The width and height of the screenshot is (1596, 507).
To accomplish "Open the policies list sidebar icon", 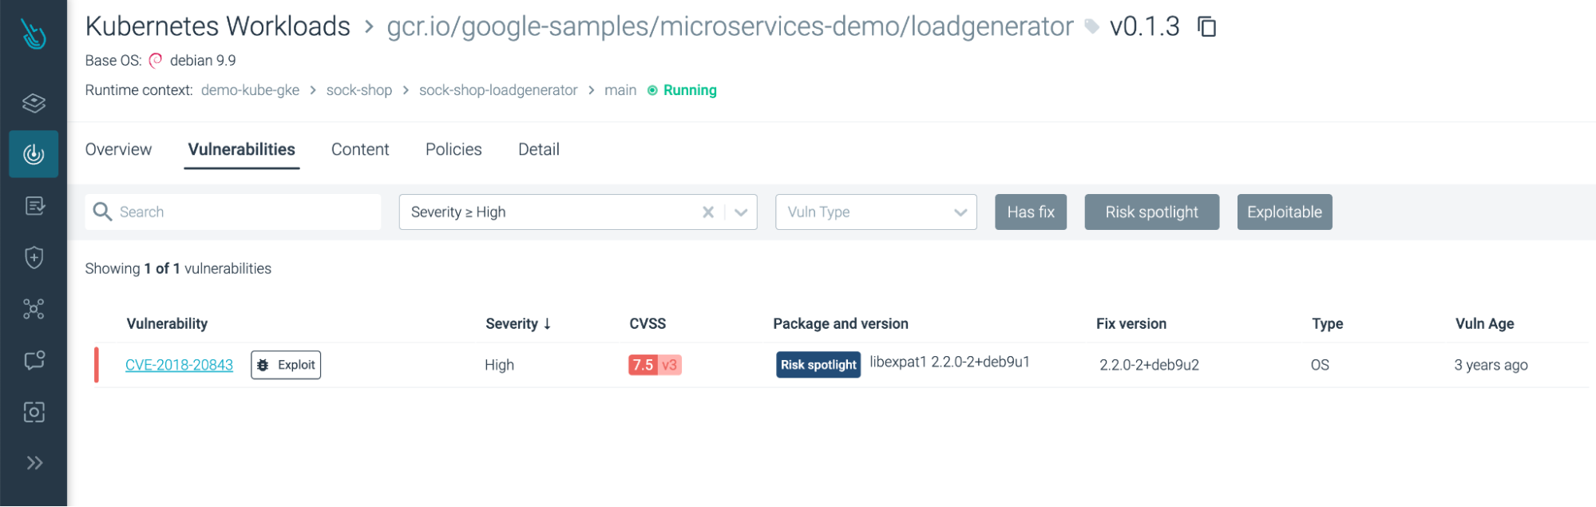I will tap(34, 206).
